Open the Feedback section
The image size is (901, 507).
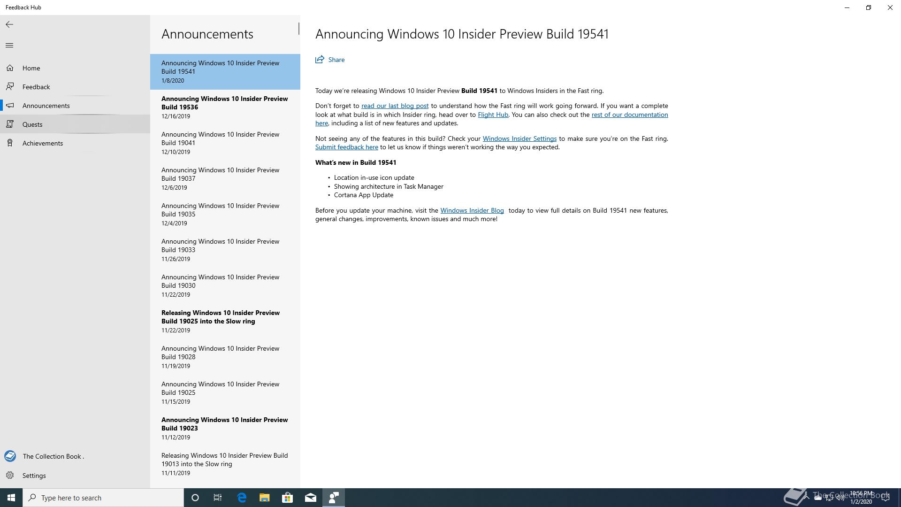click(x=75, y=87)
